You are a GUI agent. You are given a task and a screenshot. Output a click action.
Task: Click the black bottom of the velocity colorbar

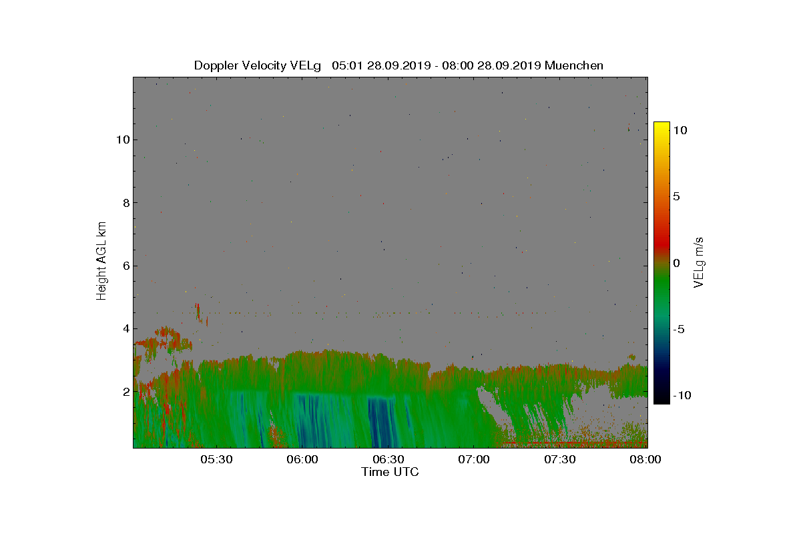click(x=661, y=398)
